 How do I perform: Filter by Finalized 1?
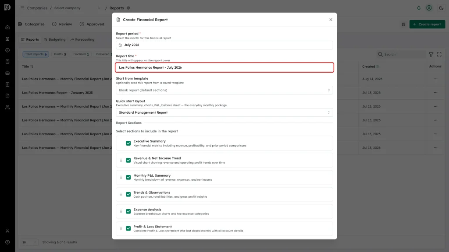pos(81,54)
